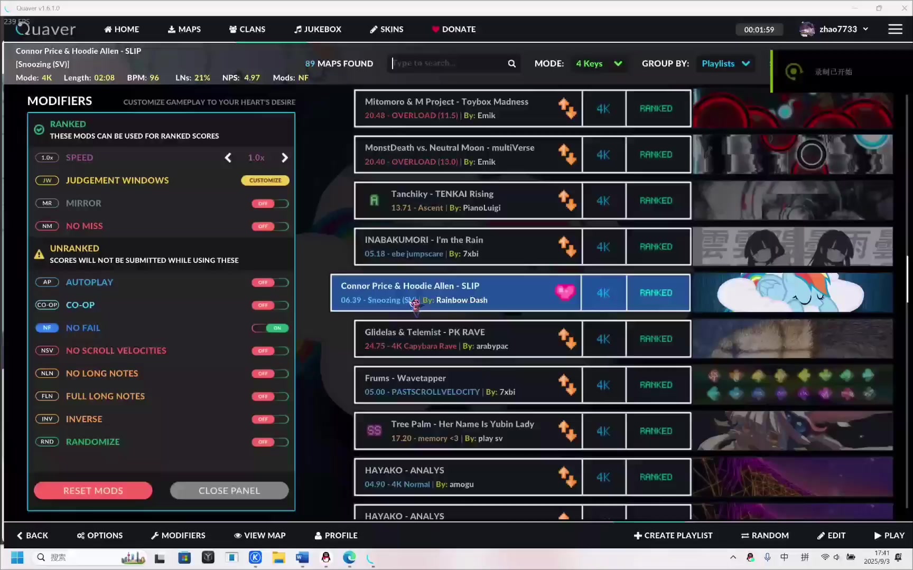913x570 pixels.
Task: Click the arrows icon on Toybox Madness
Action: point(567,109)
